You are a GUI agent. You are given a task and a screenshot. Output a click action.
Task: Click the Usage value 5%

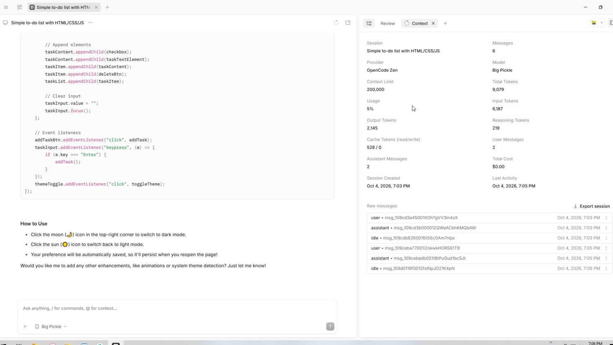[370, 109]
